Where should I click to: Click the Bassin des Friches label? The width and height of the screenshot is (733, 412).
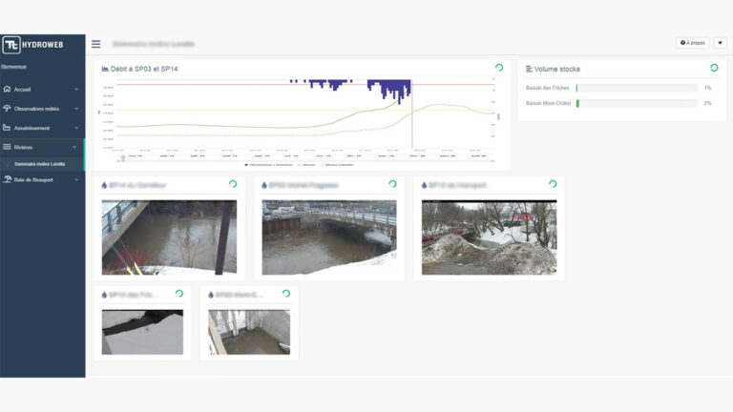[548, 88]
